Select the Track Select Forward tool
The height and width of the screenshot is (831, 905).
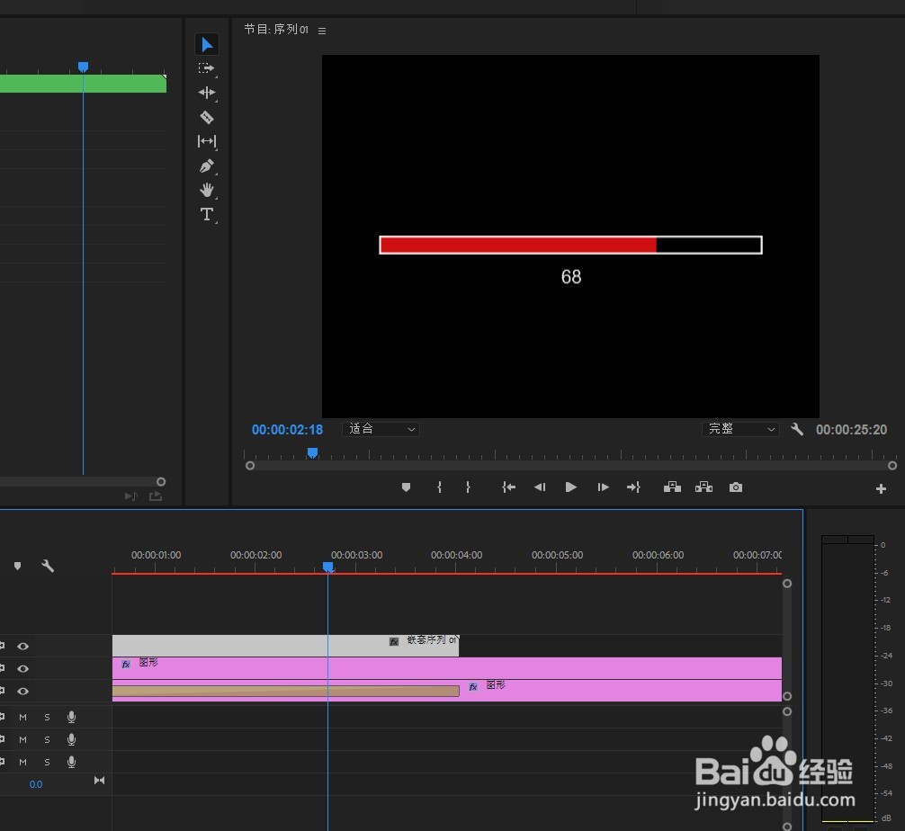207,68
